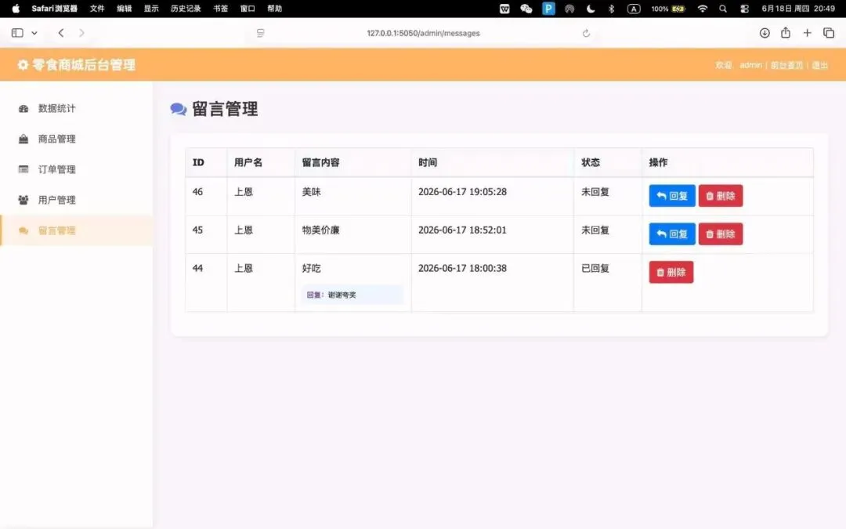
Task: Open the 显示 menu
Action: point(151,8)
